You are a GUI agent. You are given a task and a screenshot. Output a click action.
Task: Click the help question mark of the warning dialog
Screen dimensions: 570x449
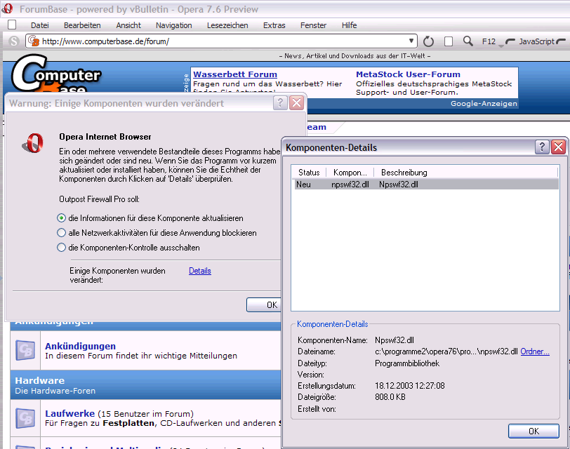(x=280, y=103)
